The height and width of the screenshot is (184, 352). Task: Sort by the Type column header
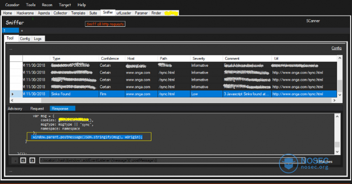pyautogui.click(x=74, y=58)
